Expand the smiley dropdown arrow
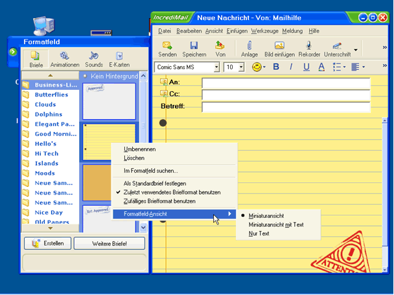The image size is (394, 295). click(264, 67)
